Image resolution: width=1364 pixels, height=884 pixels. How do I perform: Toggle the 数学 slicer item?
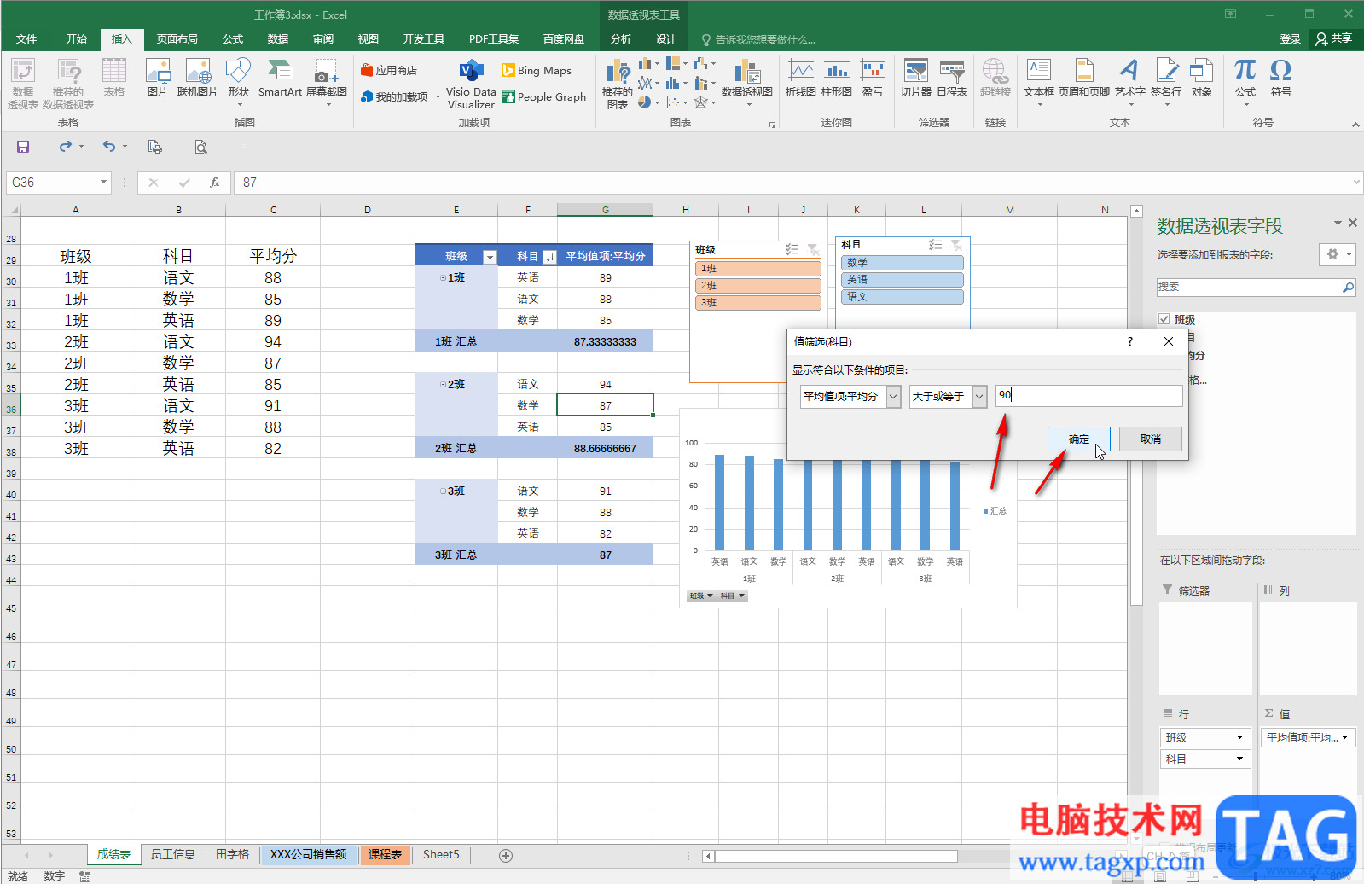click(x=902, y=262)
